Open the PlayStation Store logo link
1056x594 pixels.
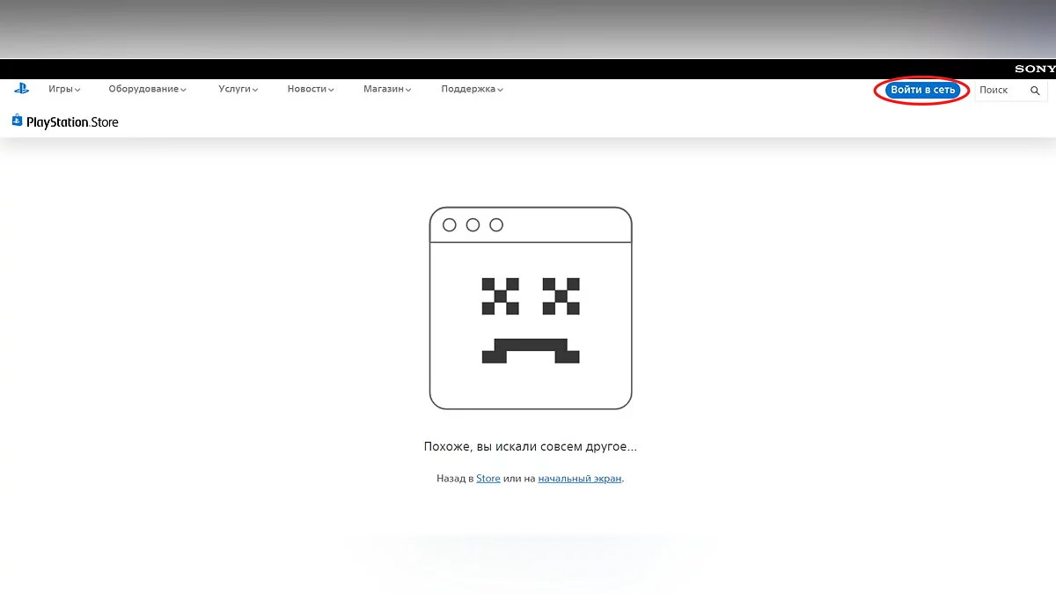pos(65,122)
